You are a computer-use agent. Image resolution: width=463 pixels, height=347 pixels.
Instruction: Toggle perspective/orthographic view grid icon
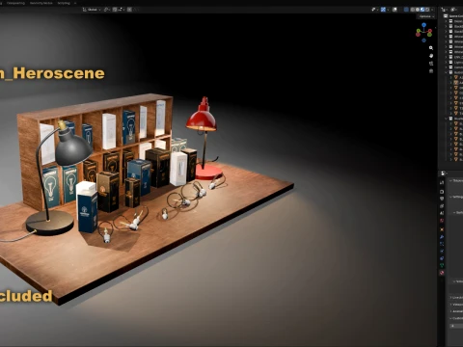tap(431, 71)
